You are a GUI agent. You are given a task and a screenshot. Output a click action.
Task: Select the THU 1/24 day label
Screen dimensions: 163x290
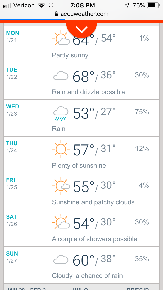pos(12,146)
